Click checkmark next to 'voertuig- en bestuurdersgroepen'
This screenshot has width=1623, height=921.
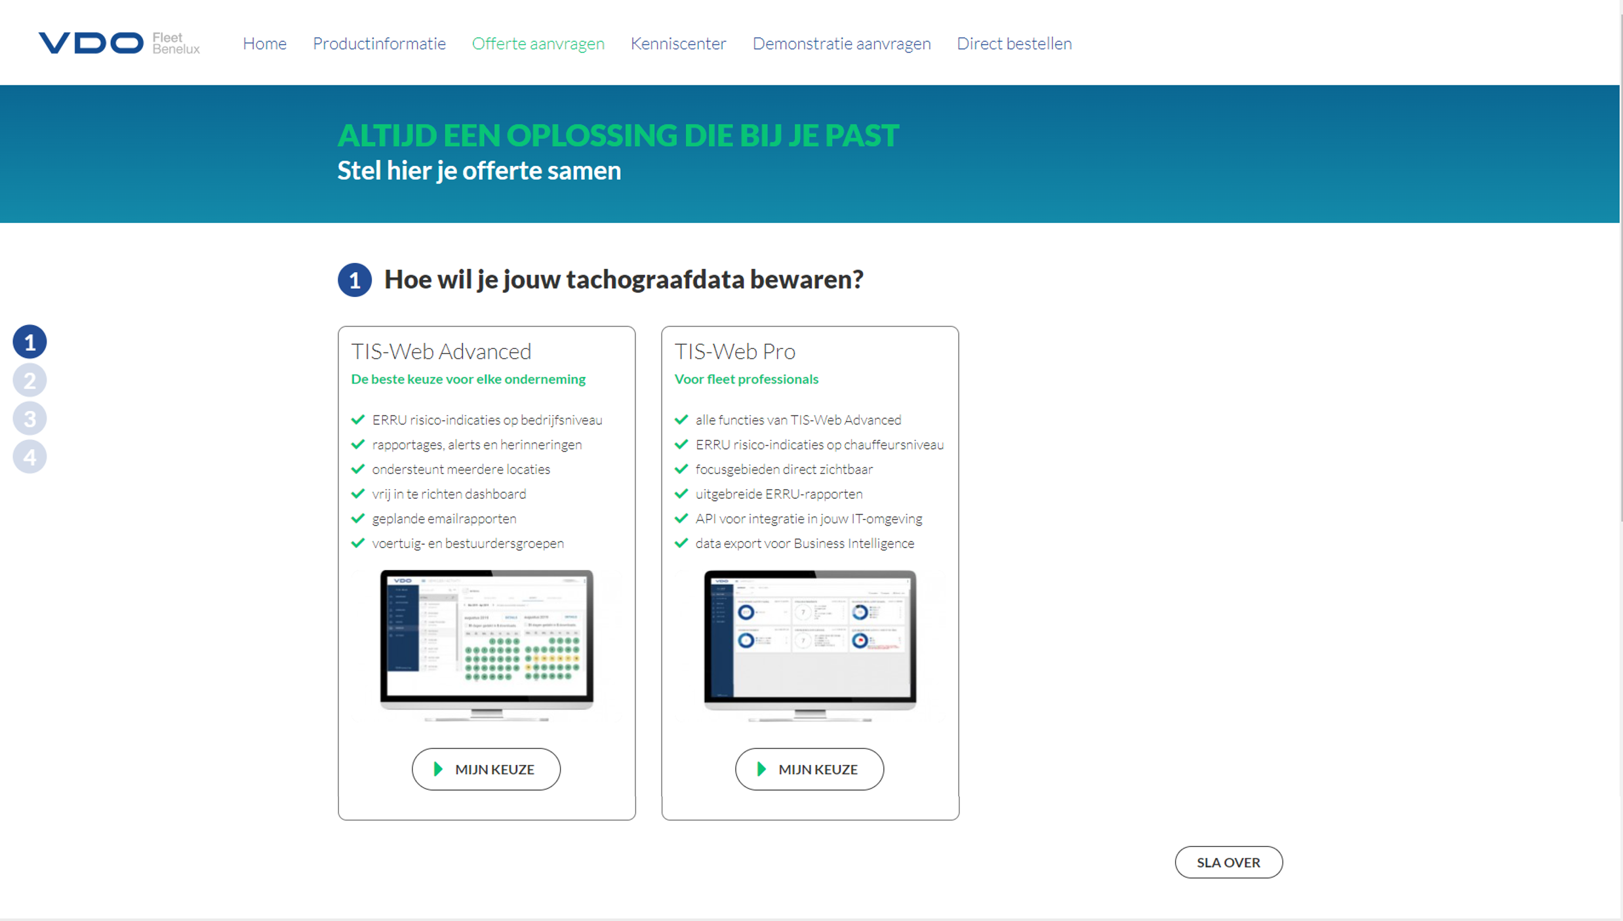(x=357, y=543)
